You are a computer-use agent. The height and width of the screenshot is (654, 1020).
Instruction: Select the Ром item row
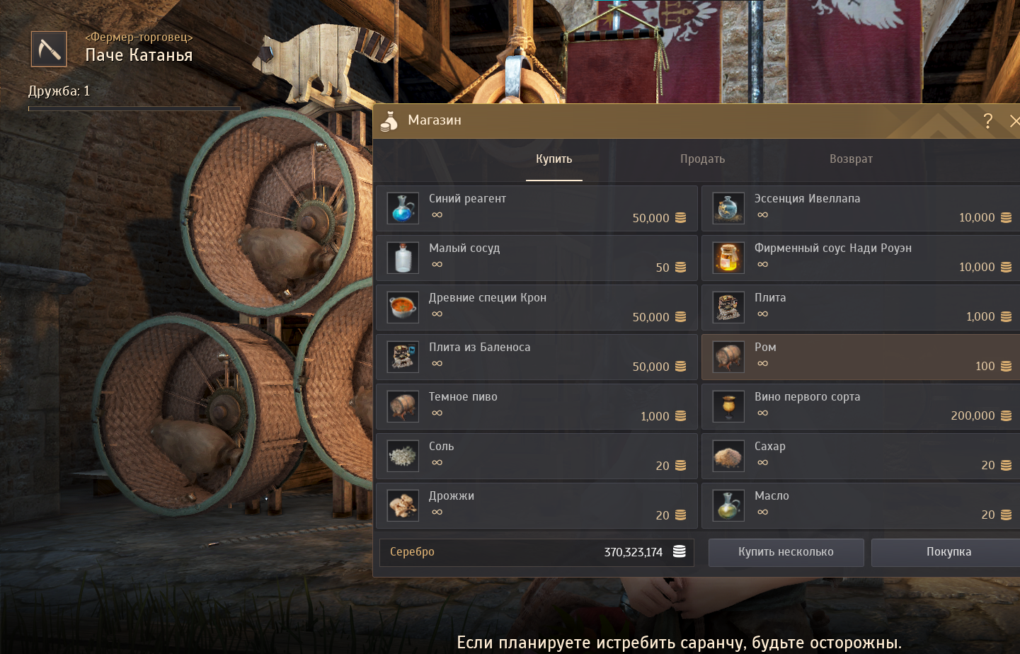[861, 357]
